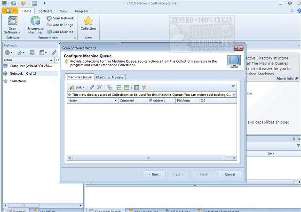Open the View ribbon tab
This screenshot has width=301, height=212.
click(63, 11)
